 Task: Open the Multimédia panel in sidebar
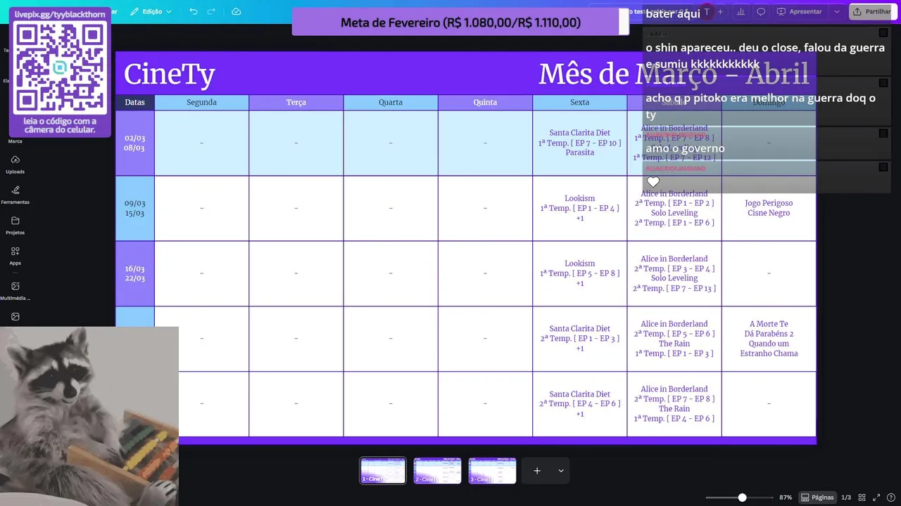tap(15, 291)
